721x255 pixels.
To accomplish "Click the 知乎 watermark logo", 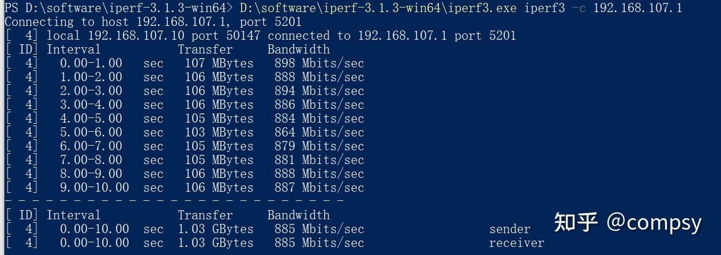I will (576, 222).
